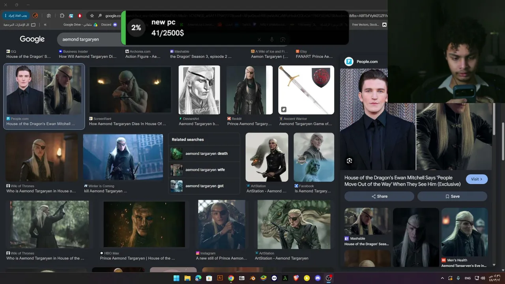
Task: Click the microphone icon in system tray
Action: pos(458,278)
